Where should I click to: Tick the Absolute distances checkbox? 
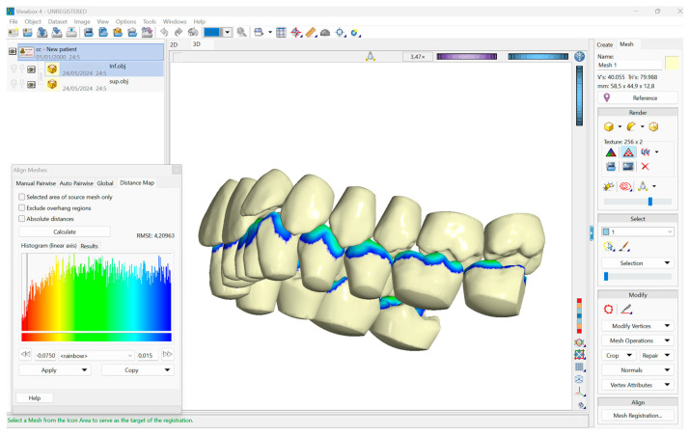21,218
